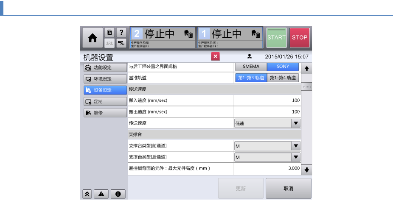
Task: Click the 取消 button
Action: click(x=289, y=189)
